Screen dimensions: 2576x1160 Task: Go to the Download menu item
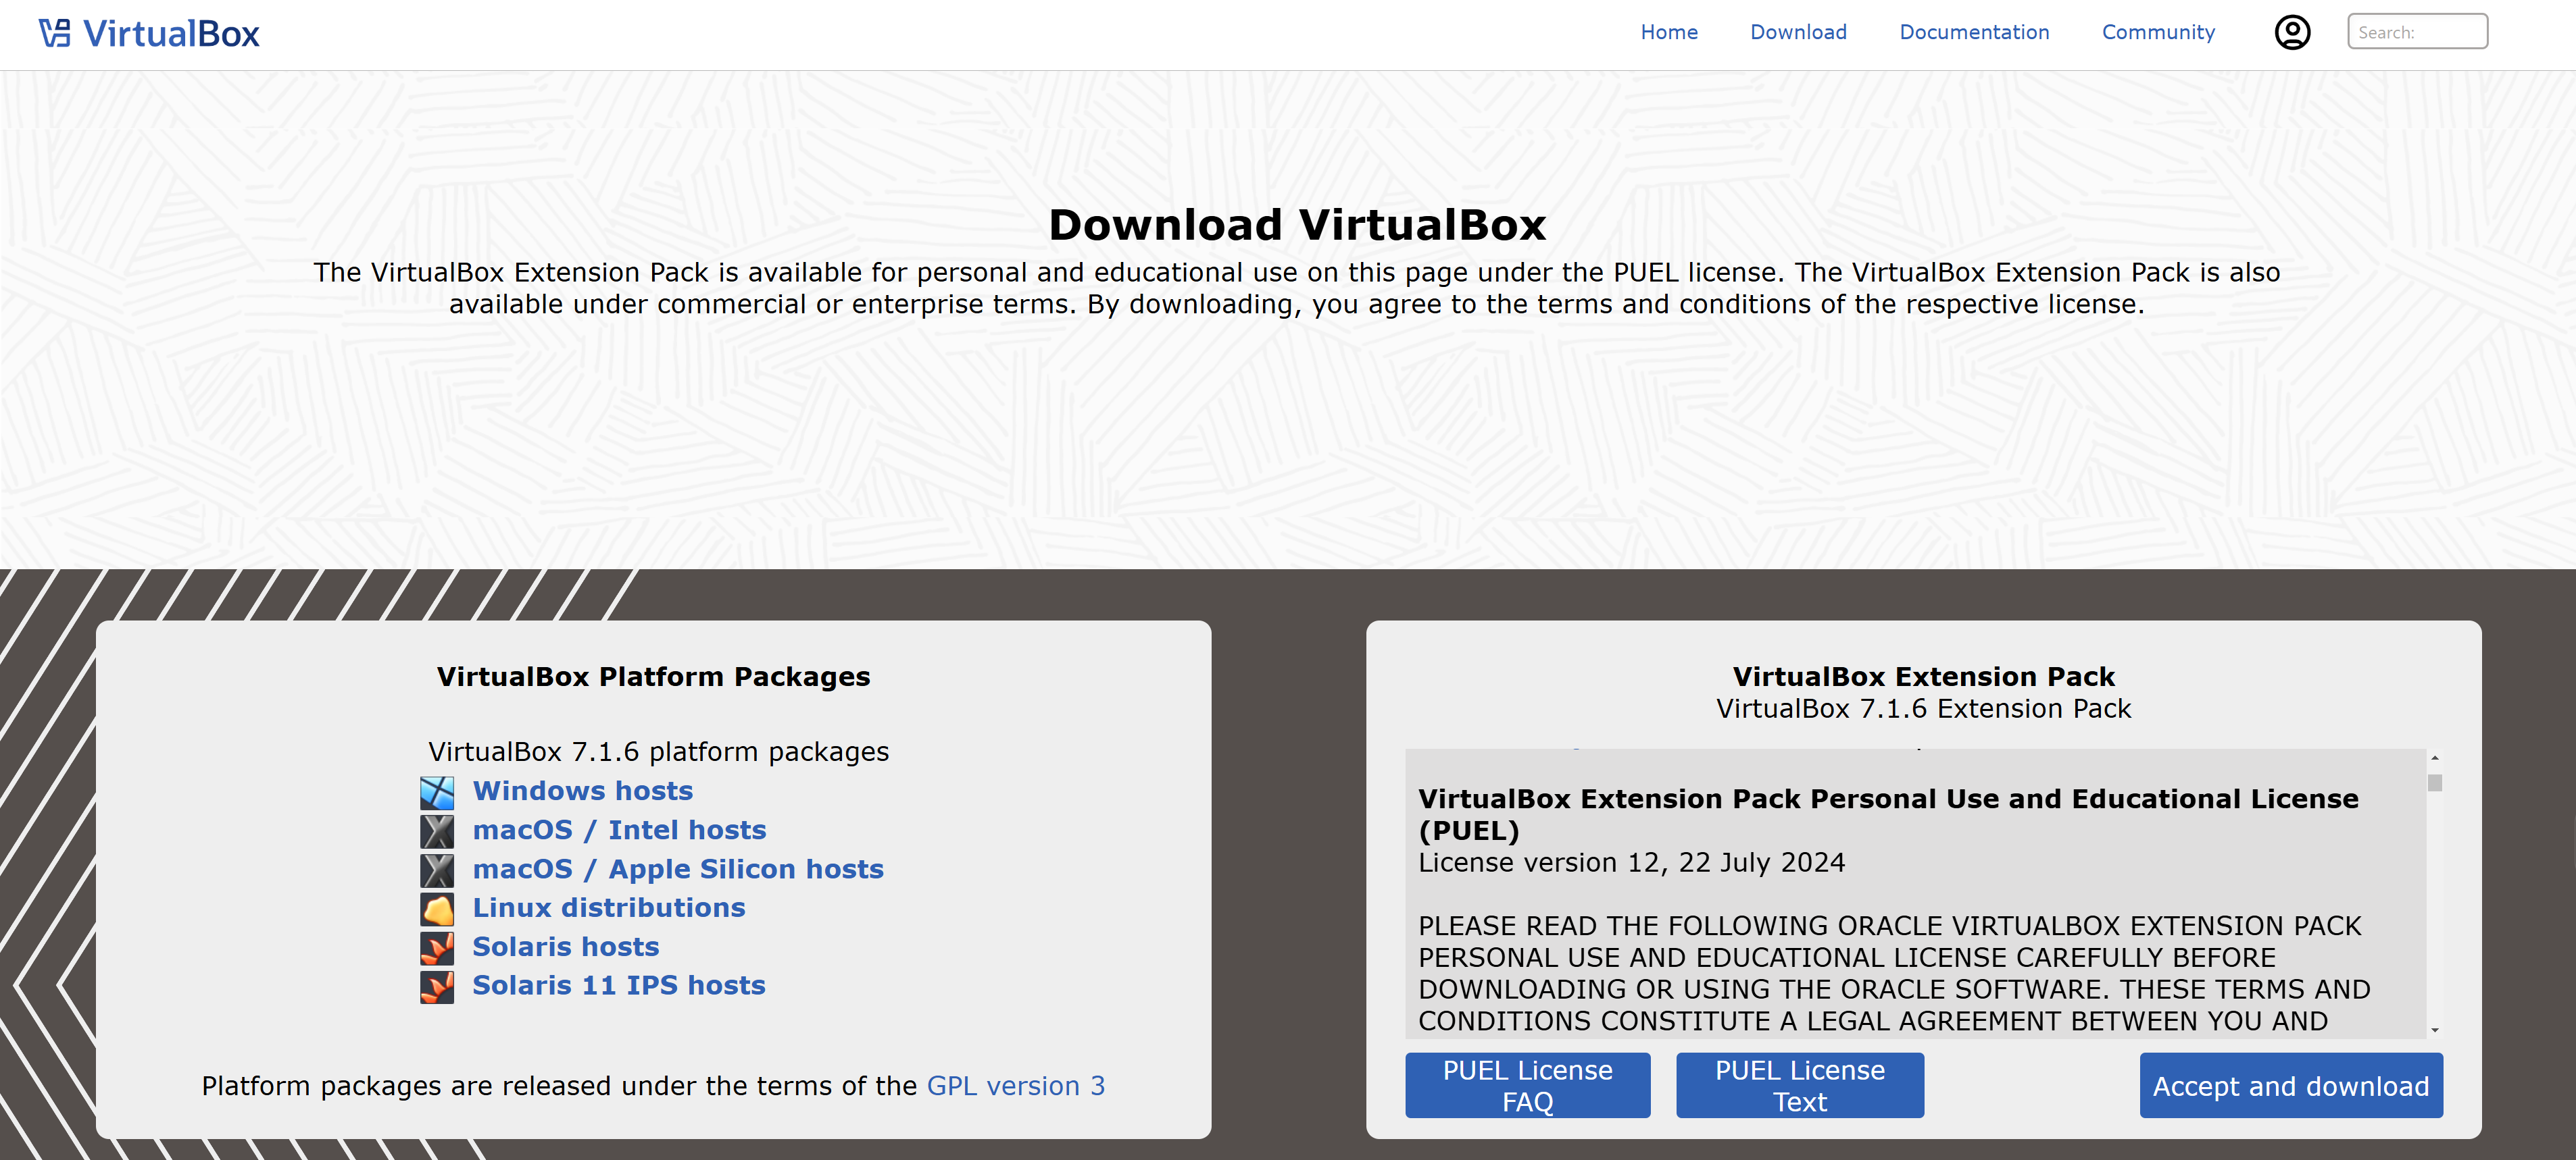[1797, 32]
